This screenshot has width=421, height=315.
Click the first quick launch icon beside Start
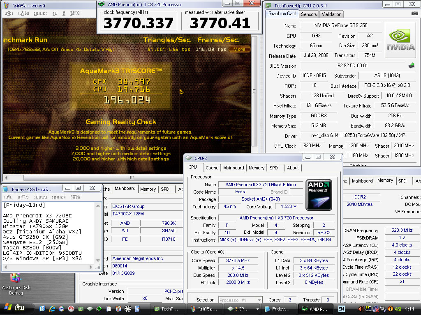[x=42, y=309]
